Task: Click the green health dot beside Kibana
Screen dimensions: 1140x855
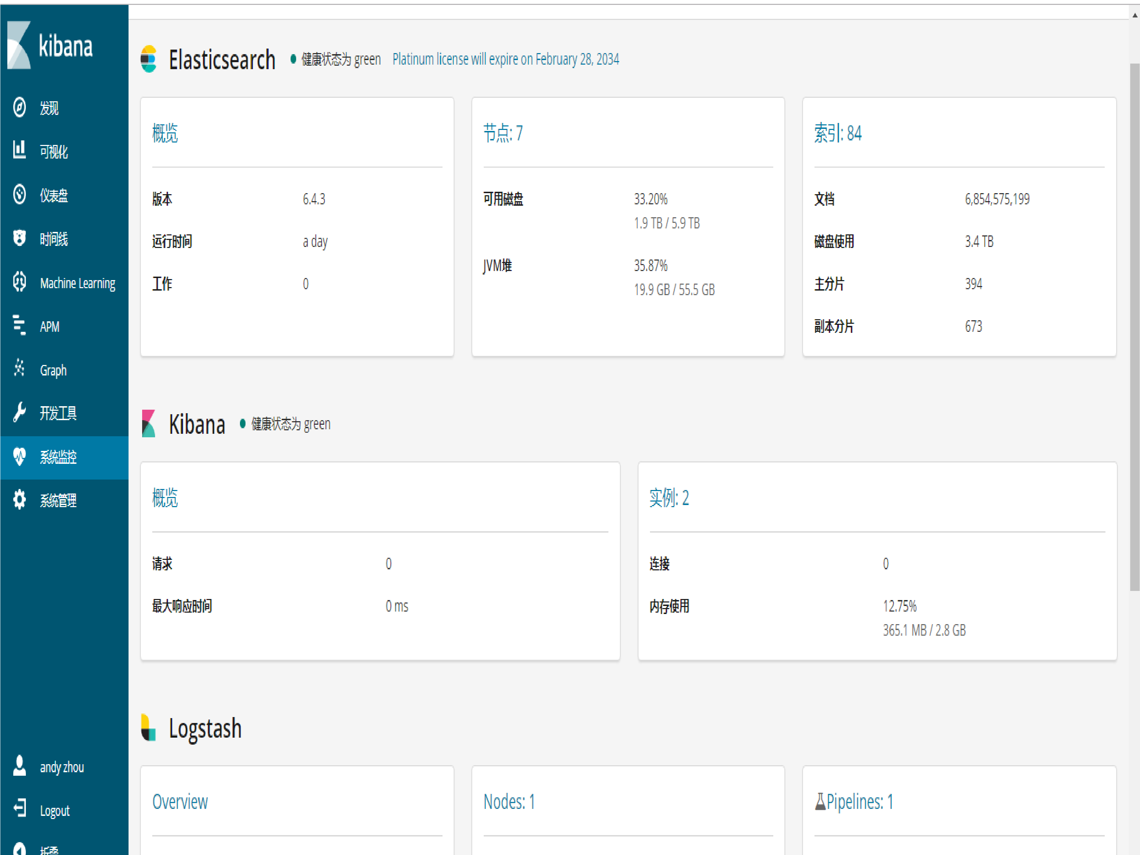Action: [x=243, y=424]
